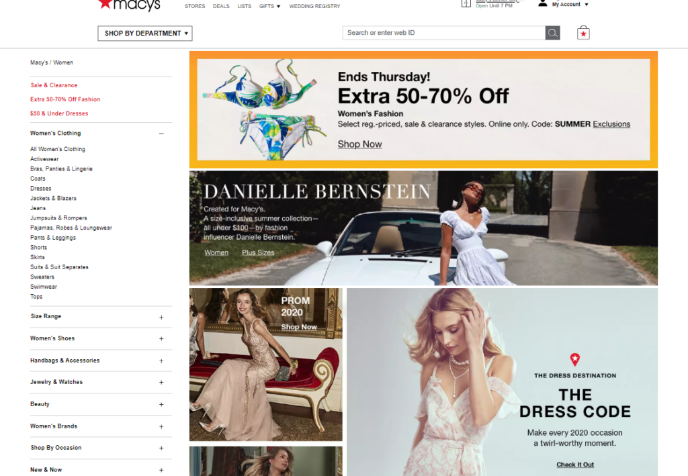This screenshot has height=476, width=688.
Task: Click the Open Until 7 PM store hours
Action: coord(494,5)
